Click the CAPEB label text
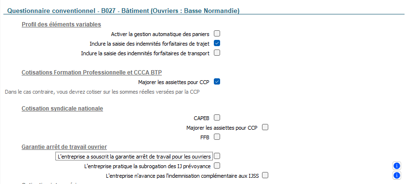406x184 pixels. point(201,118)
